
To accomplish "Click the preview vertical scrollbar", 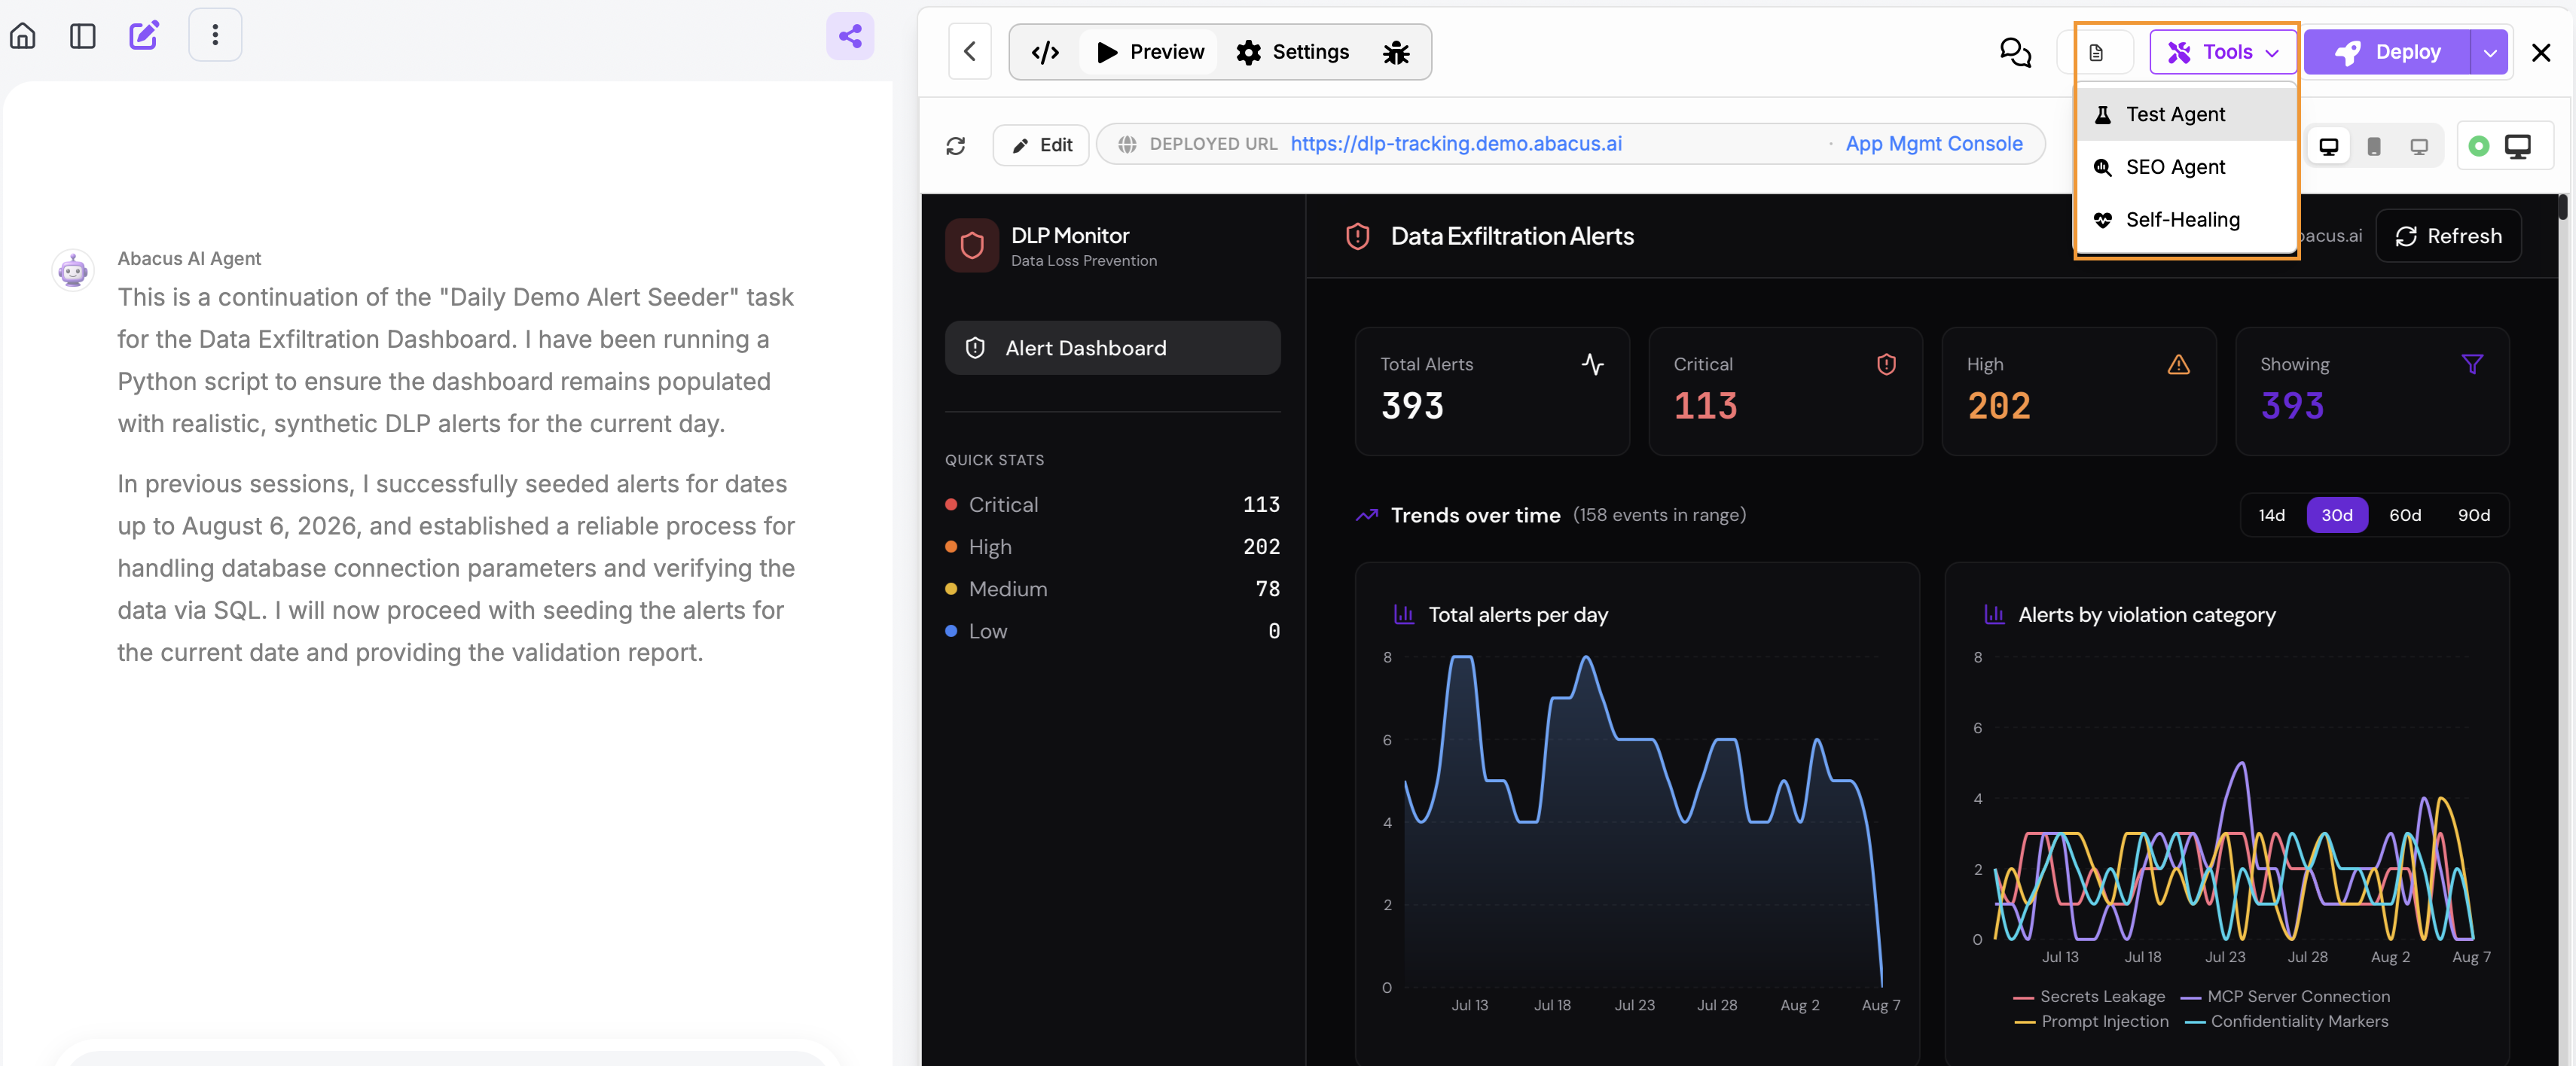I will [x=2562, y=207].
